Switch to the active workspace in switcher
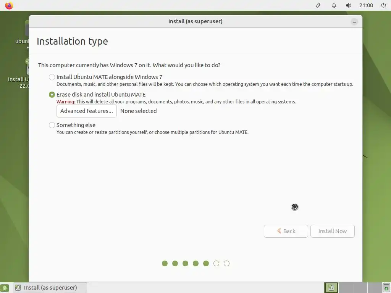The height and width of the screenshot is (293, 391). tap(331, 288)
